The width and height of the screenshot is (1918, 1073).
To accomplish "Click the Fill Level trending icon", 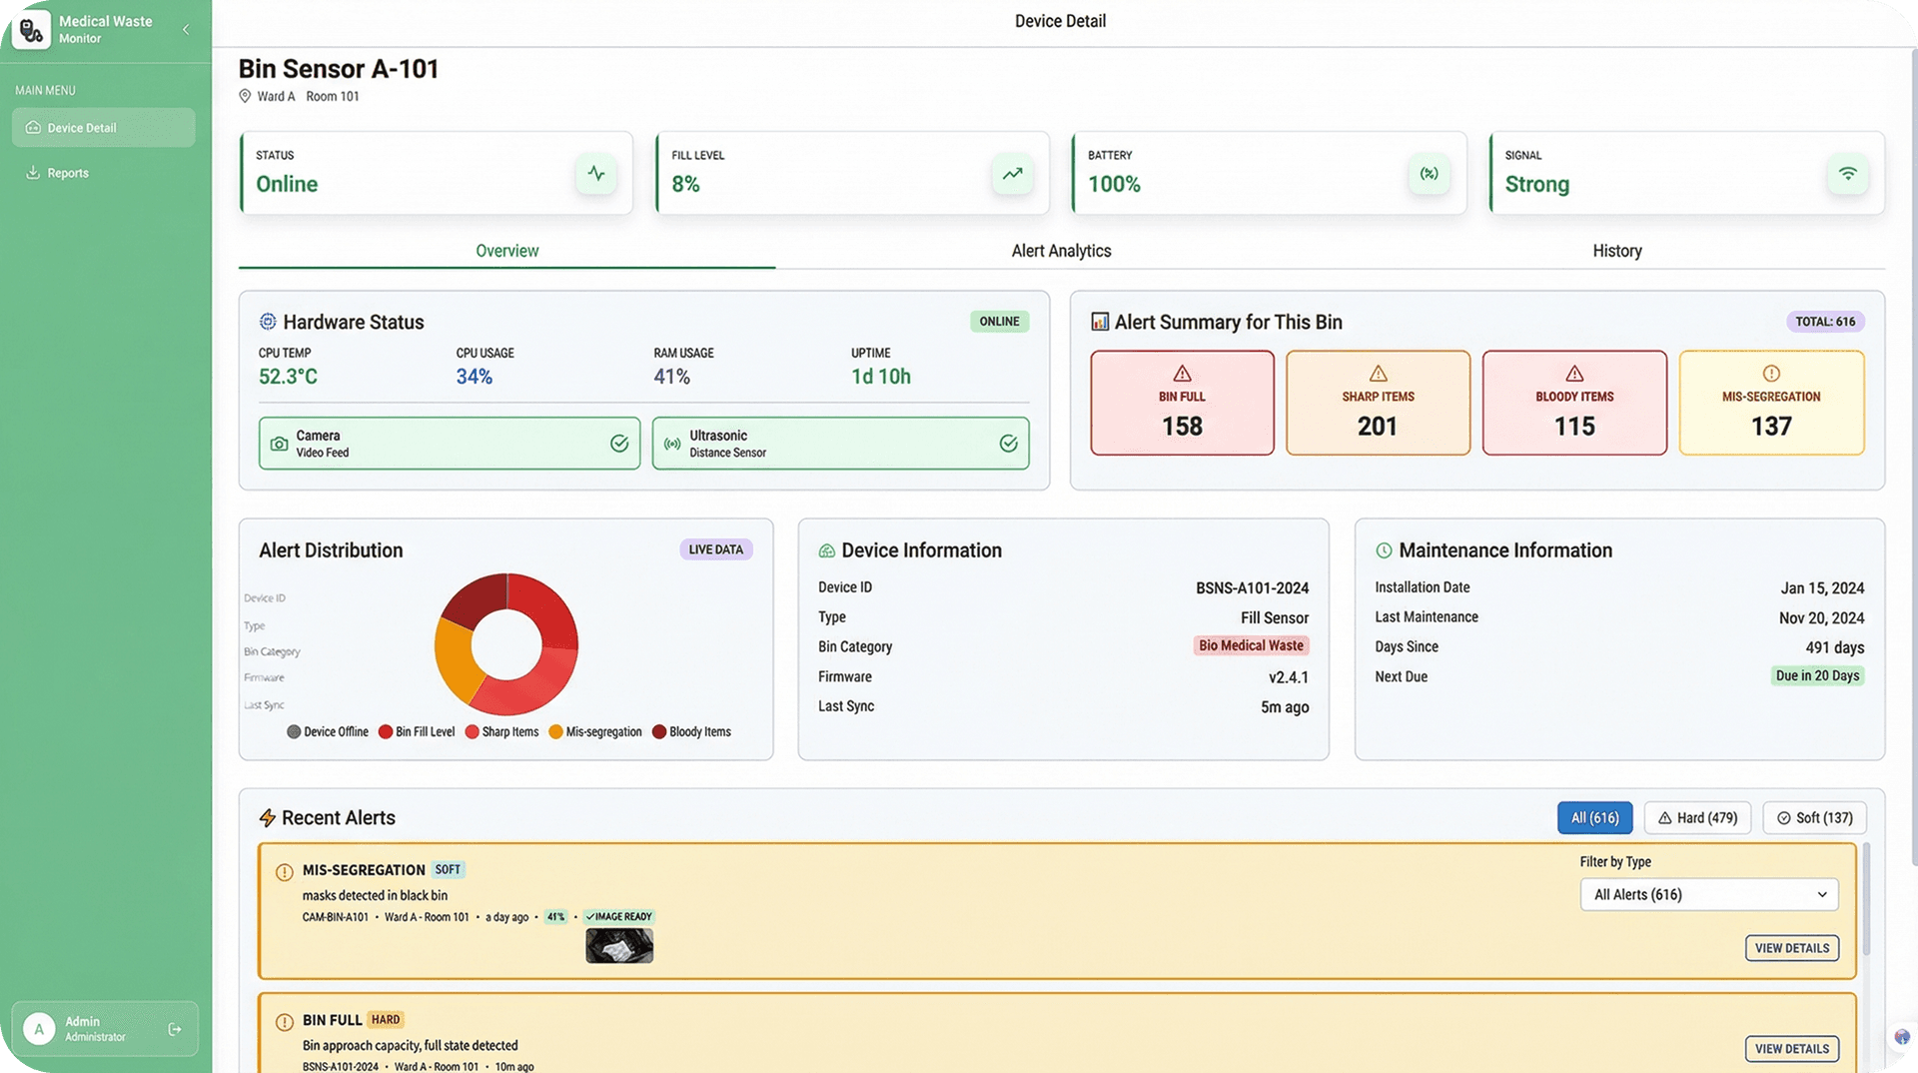I will pyautogui.click(x=1013, y=173).
